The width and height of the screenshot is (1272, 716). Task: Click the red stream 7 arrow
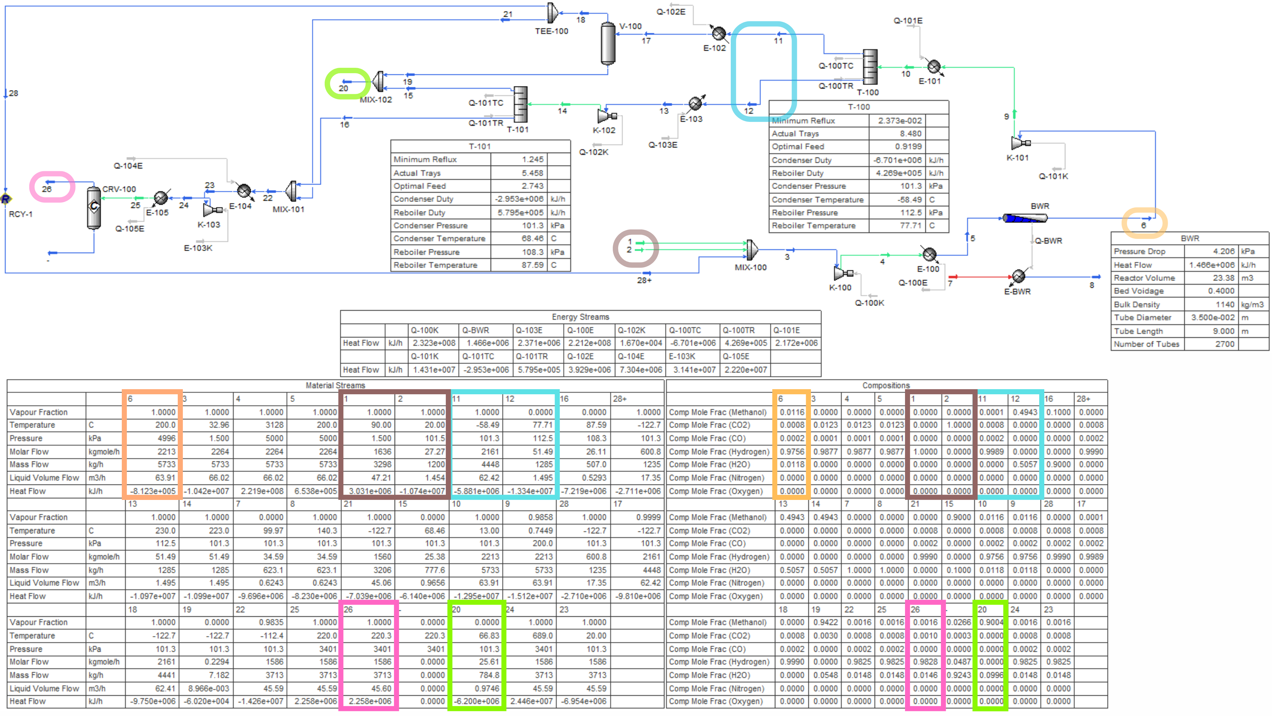(953, 277)
